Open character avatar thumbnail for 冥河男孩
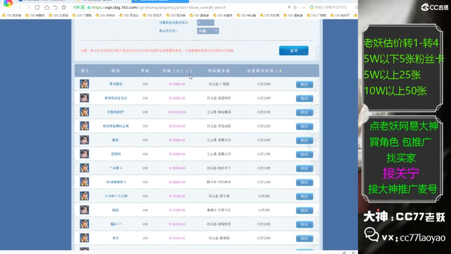Viewport: 451px width, 254px height. click(x=84, y=84)
